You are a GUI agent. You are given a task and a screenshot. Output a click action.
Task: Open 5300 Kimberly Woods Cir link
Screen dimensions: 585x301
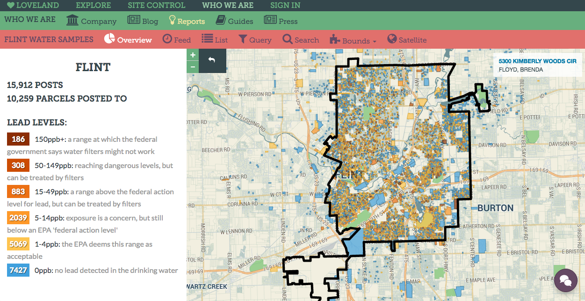click(537, 61)
